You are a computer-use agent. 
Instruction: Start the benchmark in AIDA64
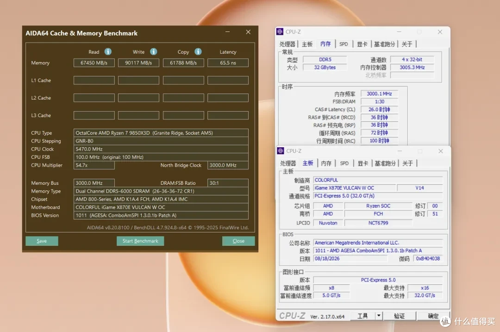click(140, 241)
